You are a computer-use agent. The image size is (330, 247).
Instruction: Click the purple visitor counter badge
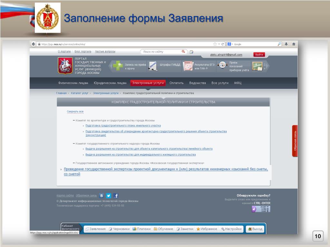tap(261, 209)
